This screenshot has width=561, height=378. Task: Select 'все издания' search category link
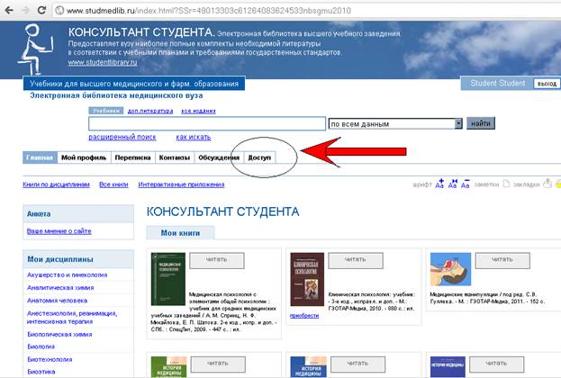coord(198,111)
